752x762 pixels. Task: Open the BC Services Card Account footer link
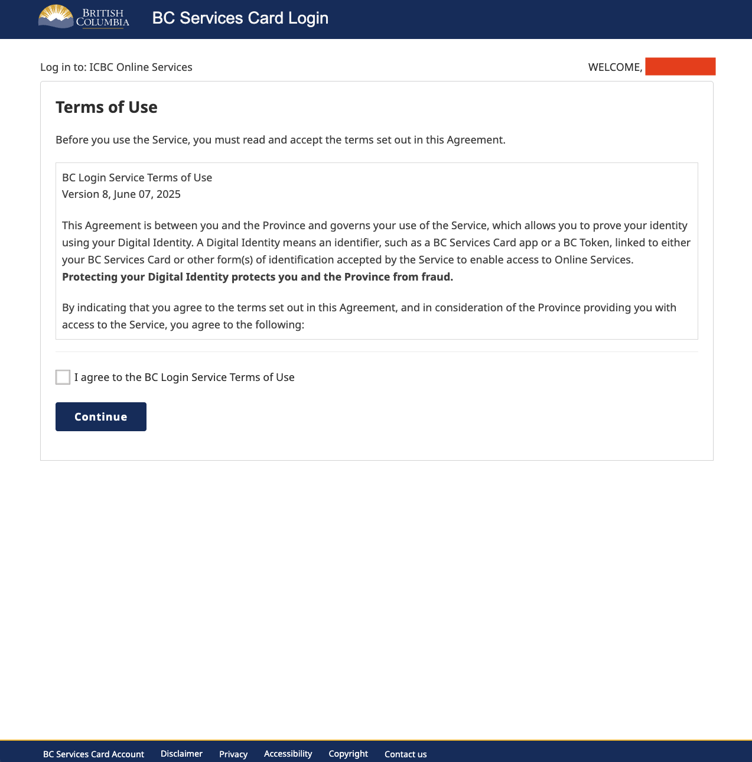pos(93,754)
